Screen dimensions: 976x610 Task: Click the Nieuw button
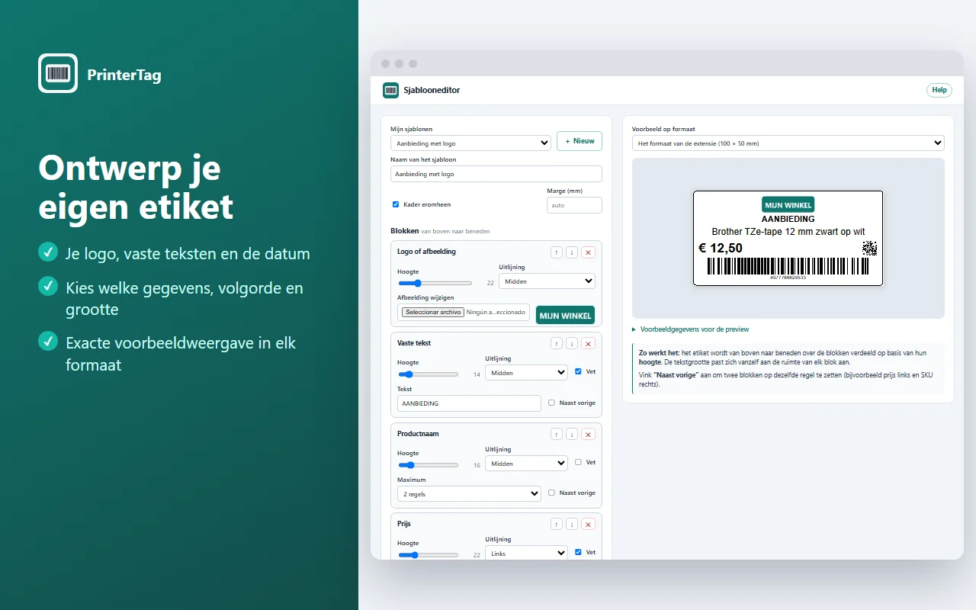[x=579, y=141]
